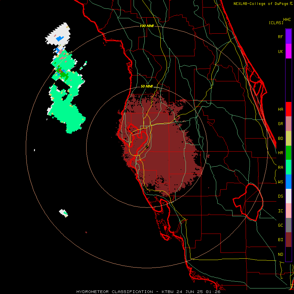Click the HHC product code label

coord(287,20)
